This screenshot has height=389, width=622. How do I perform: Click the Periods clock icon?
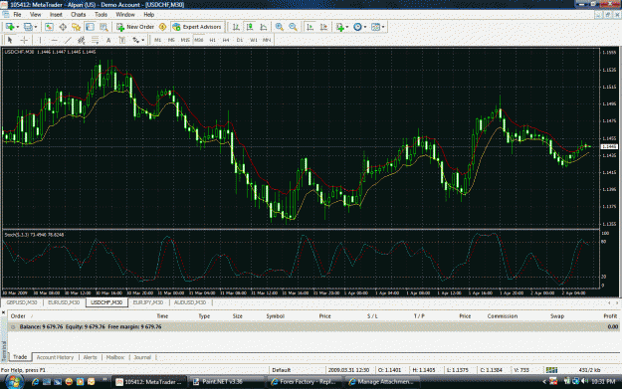[x=357, y=27]
